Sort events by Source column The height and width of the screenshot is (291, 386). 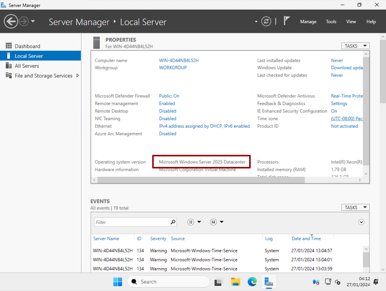(178, 238)
